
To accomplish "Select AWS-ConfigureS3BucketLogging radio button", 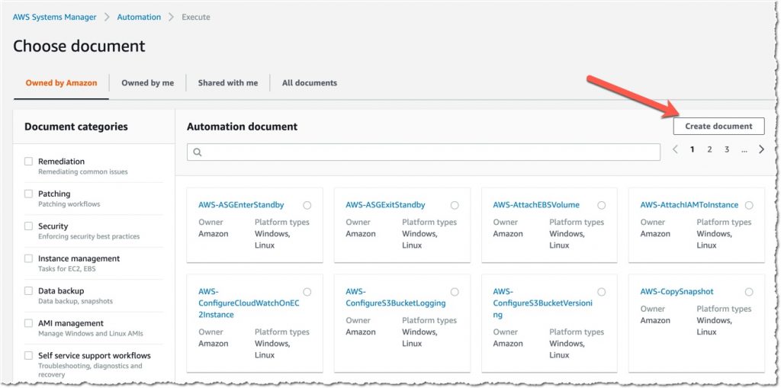I will [x=455, y=292].
